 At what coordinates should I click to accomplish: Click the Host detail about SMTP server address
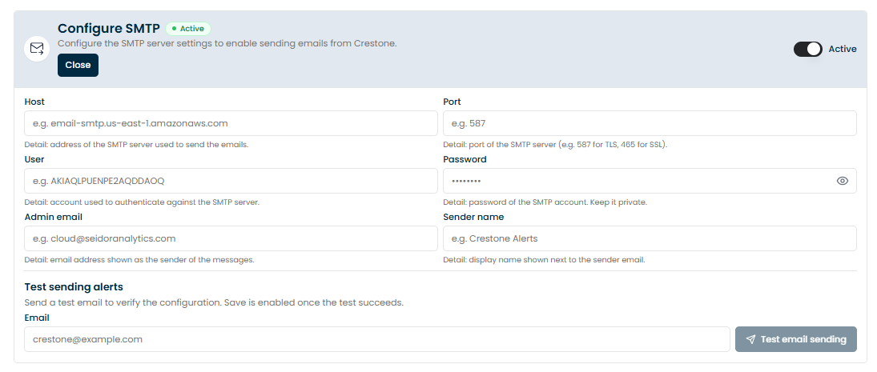point(136,145)
